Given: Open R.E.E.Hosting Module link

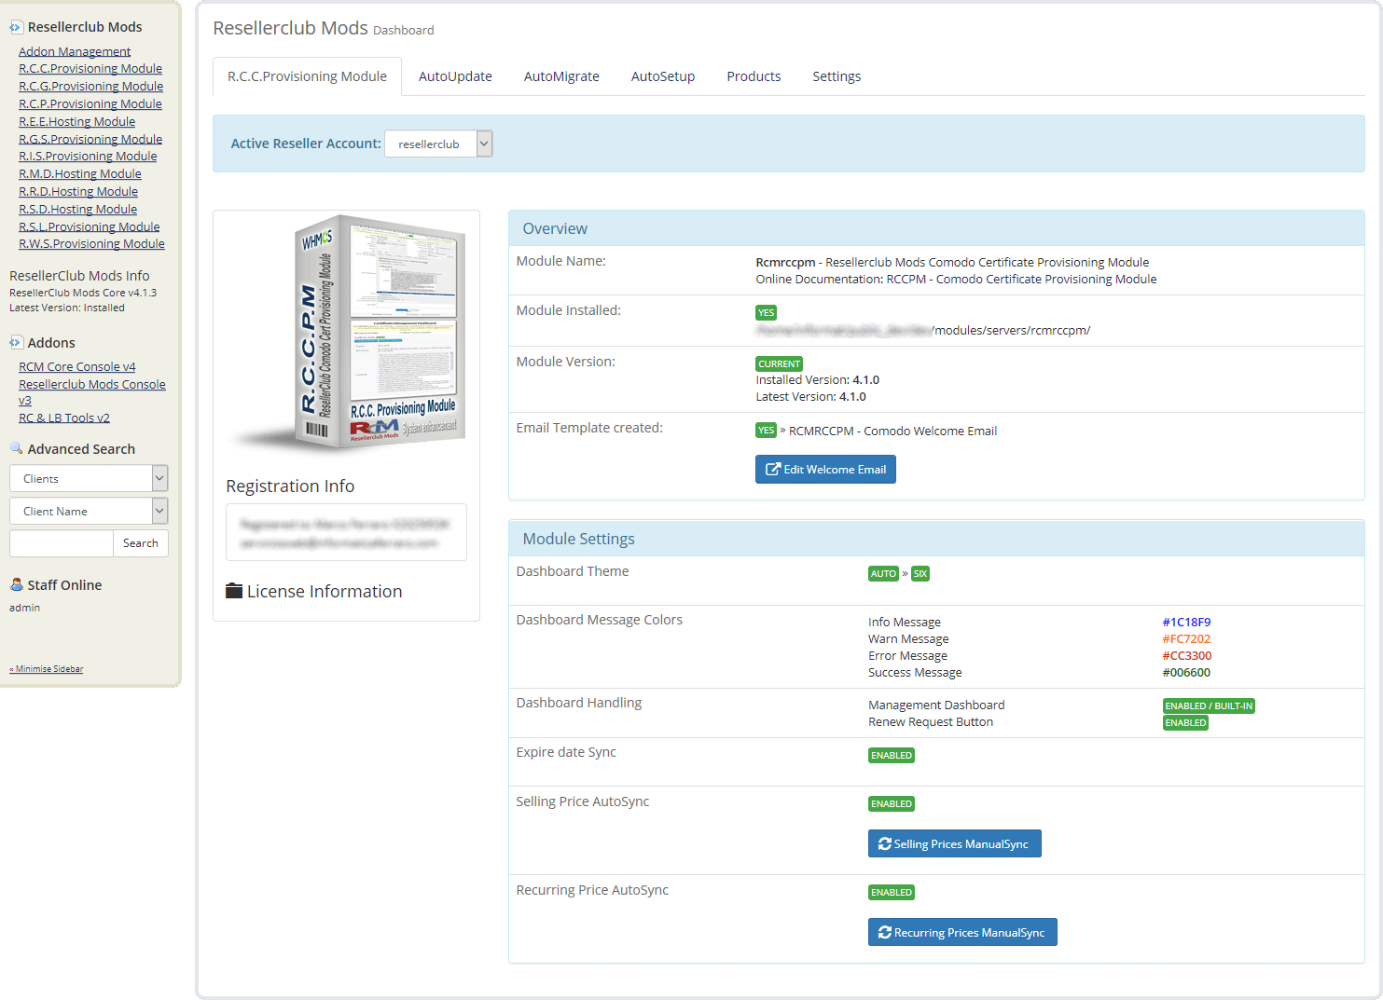Looking at the screenshot, I should pyautogui.click(x=76, y=121).
